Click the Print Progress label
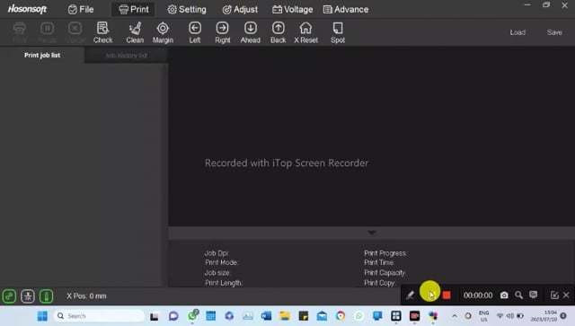This screenshot has width=575, height=326. click(x=385, y=253)
